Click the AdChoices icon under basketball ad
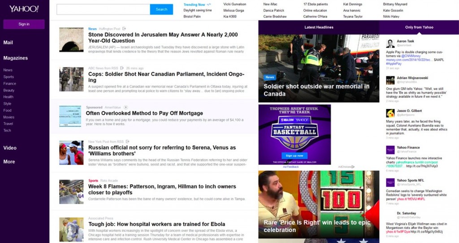 [x=353, y=167]
